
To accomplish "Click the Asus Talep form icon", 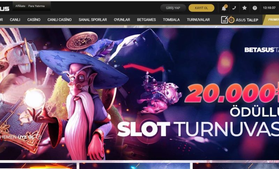I will [x=225, y=20].
